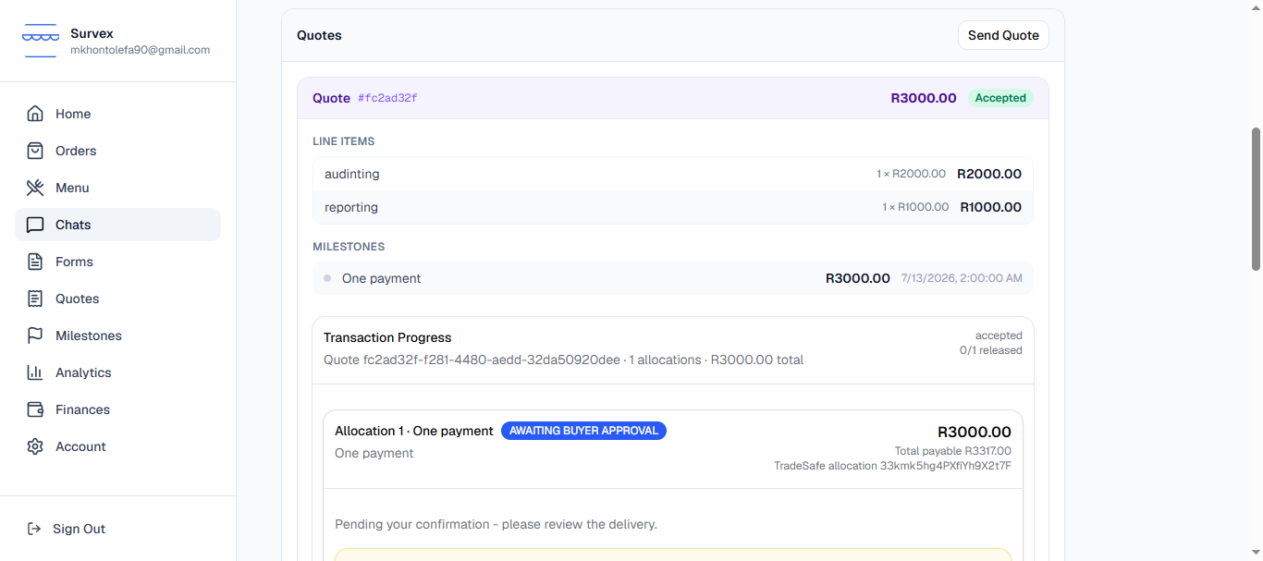Click the Send Quote button
The height and width of the screenshot is (561, 1263).
click(1003, 35)
